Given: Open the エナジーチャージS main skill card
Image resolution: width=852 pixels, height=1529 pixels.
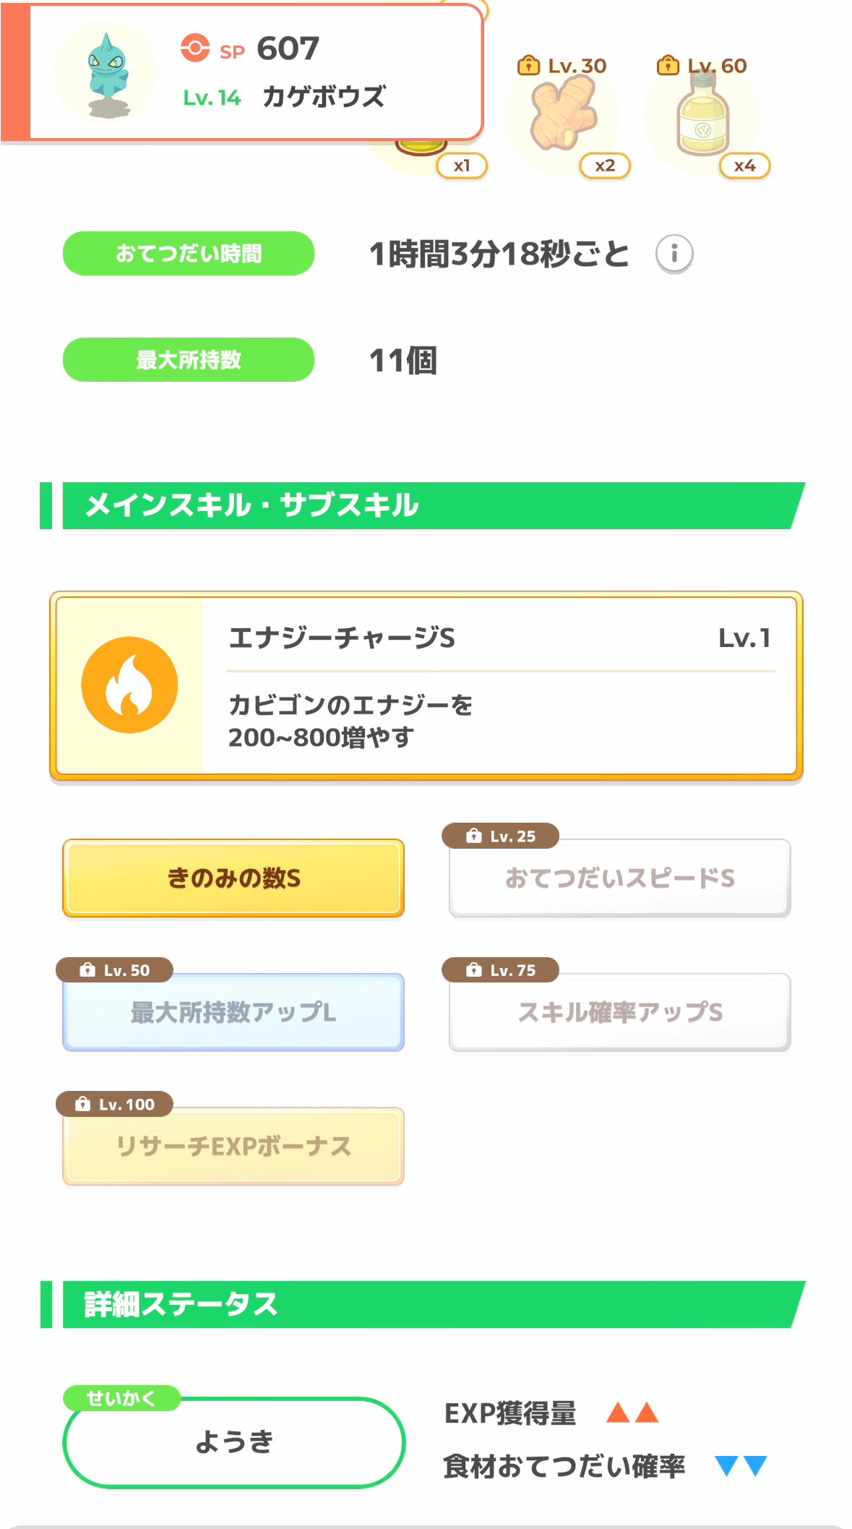Looking at the screenshot, I should (499, 685).
